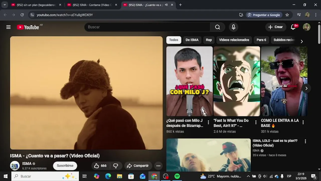Install app icon in address bar
321x181 pixels.
241,15
